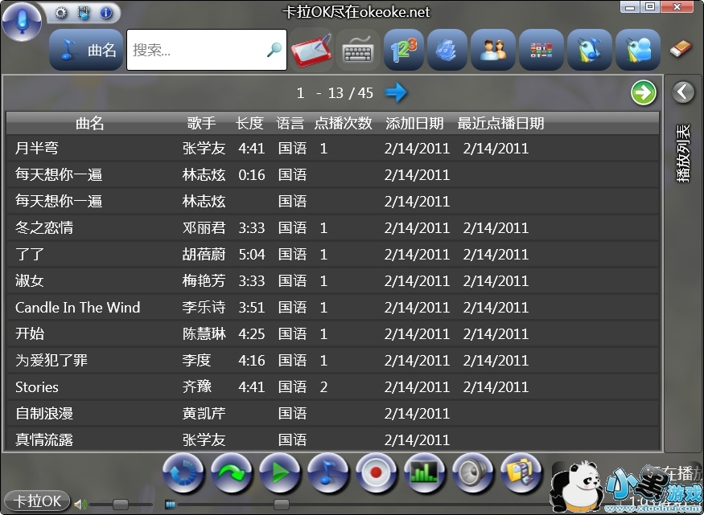
Task: Click the replay circular arrow button
Action: tap(183, 472)
